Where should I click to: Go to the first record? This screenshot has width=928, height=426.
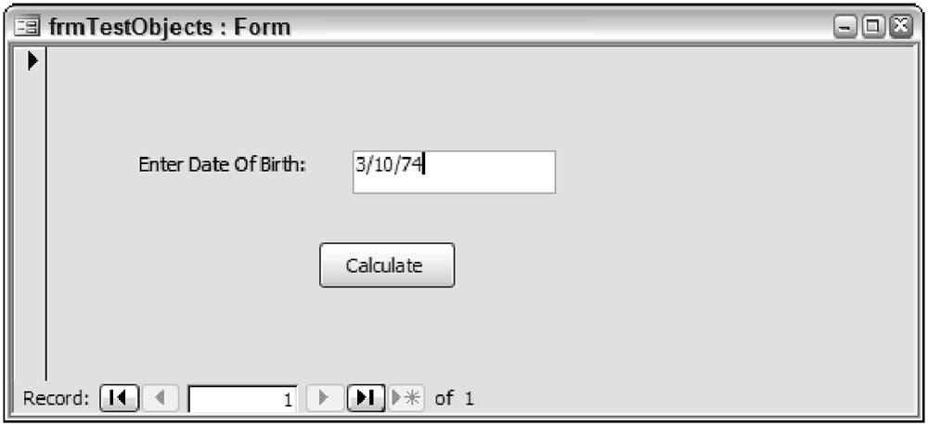click(117, 398)
